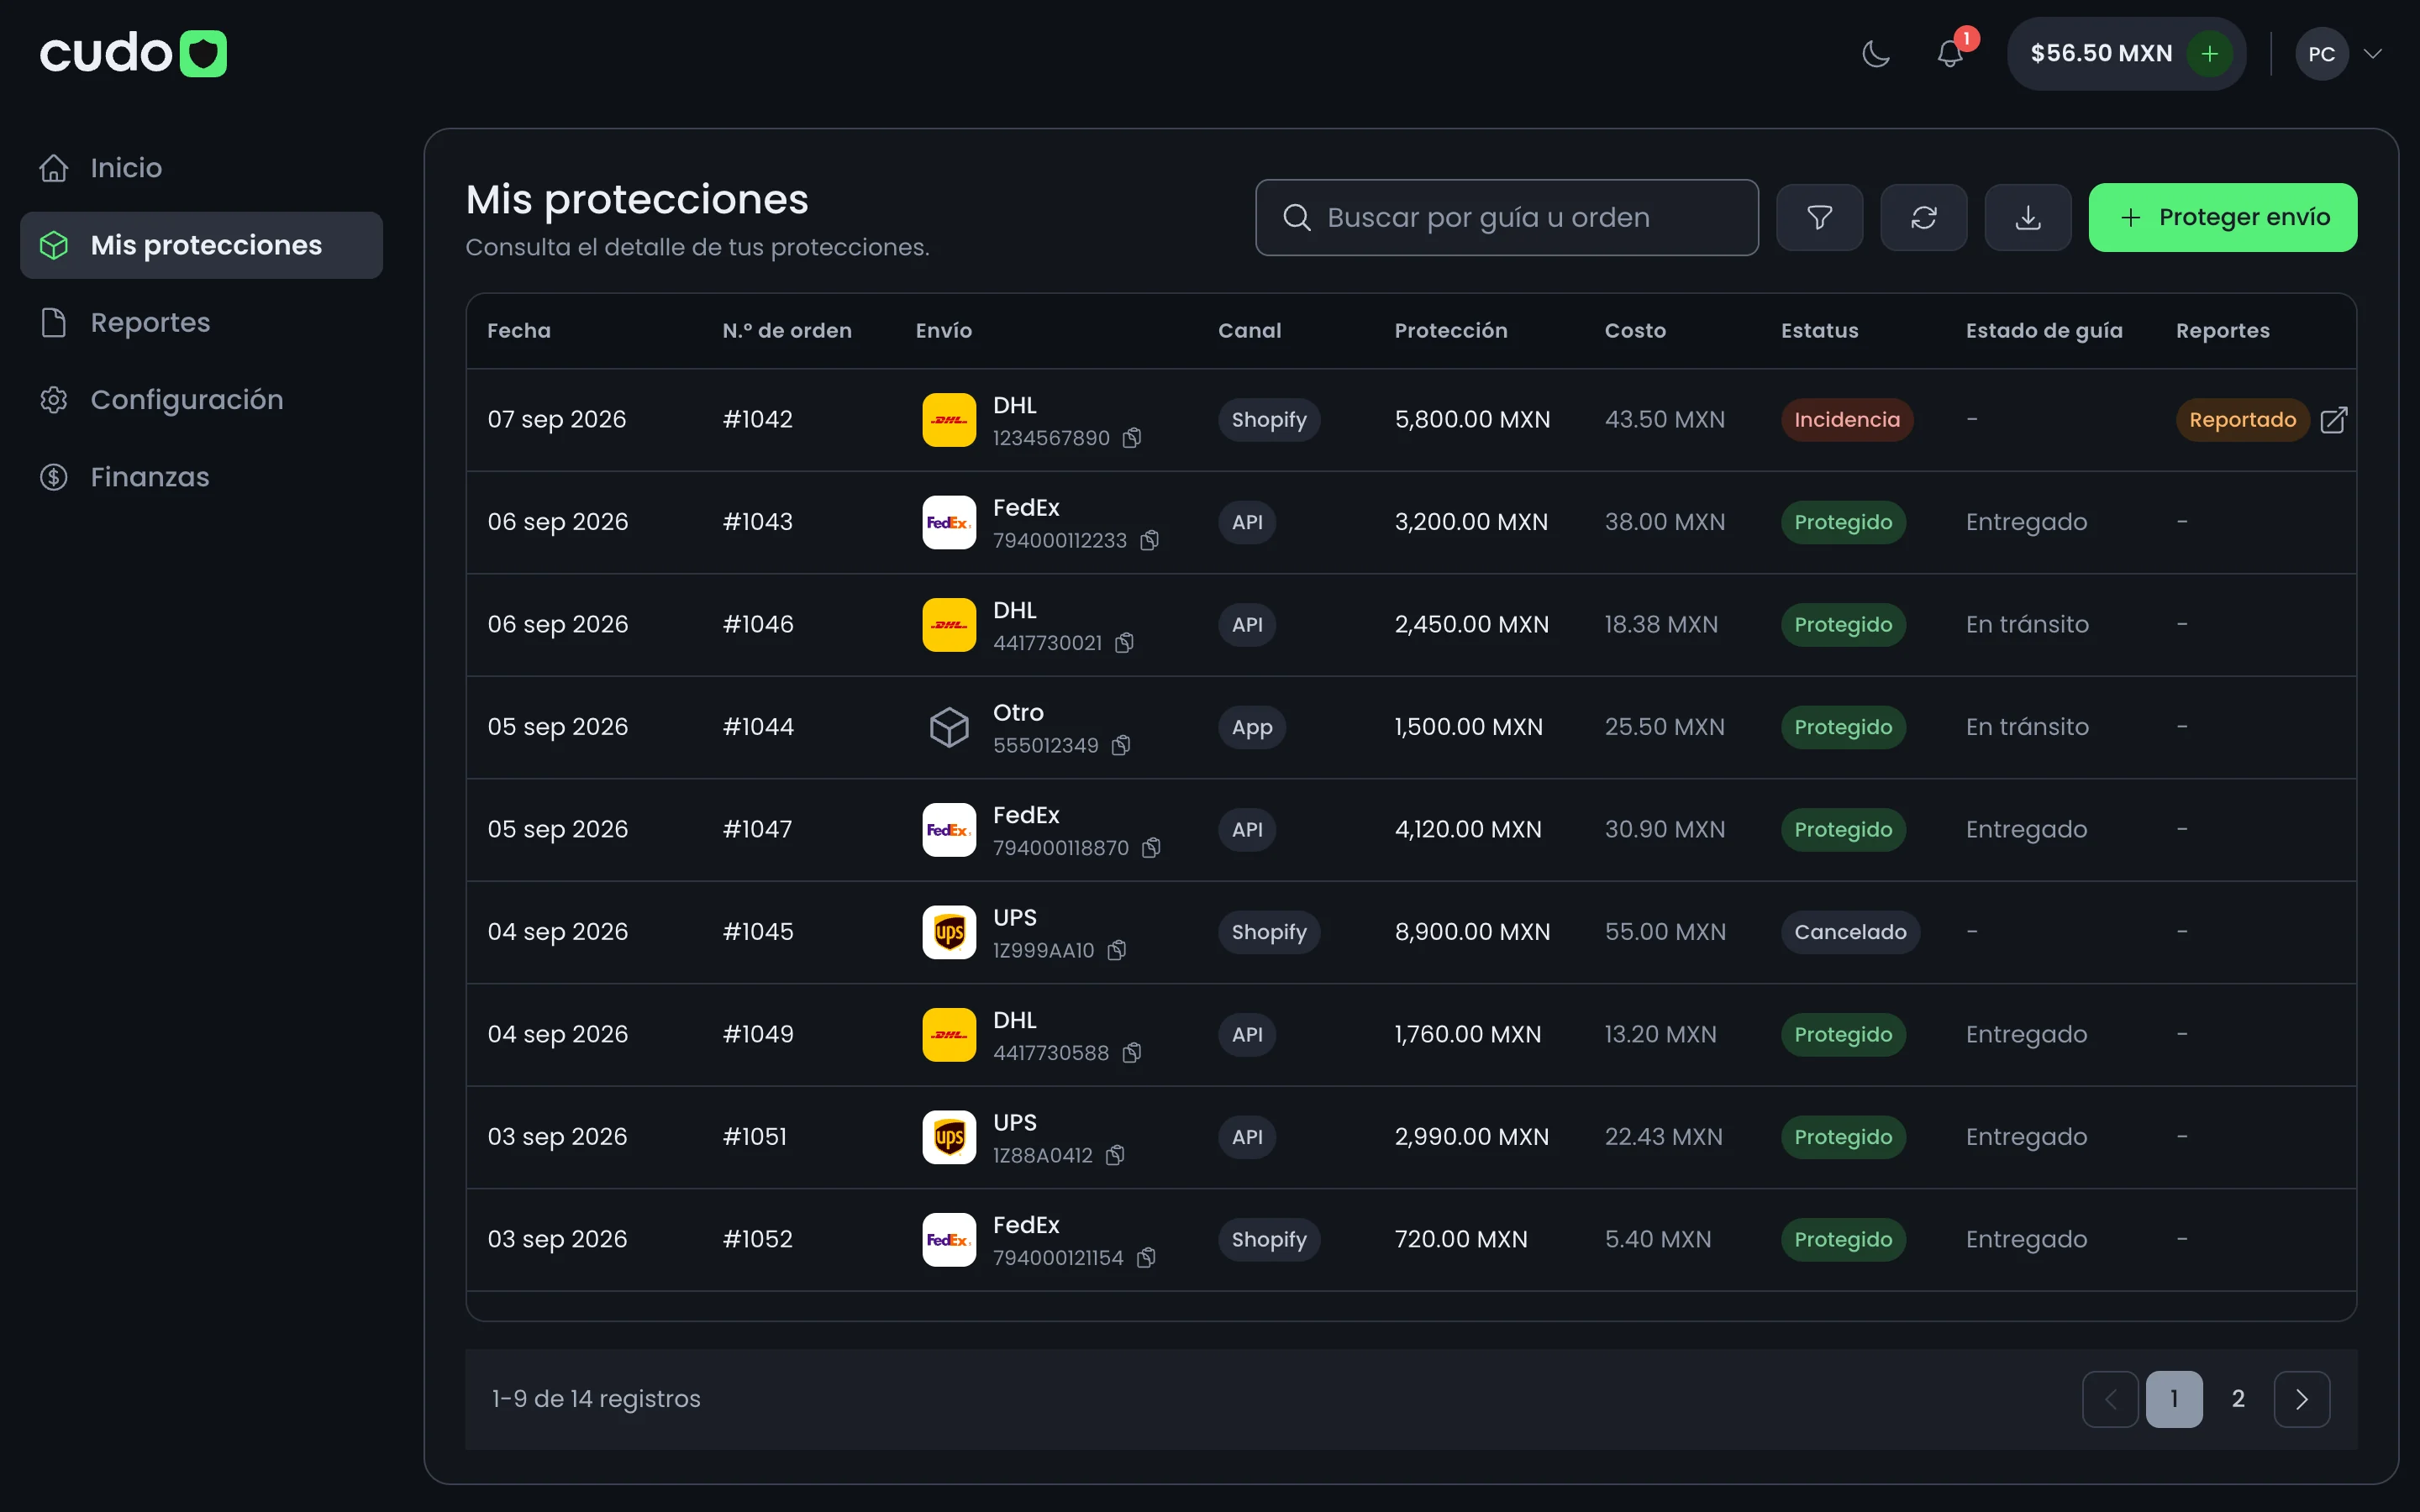
Task: Click the Cancelado status on order #1045
Action: (1850, 932)
